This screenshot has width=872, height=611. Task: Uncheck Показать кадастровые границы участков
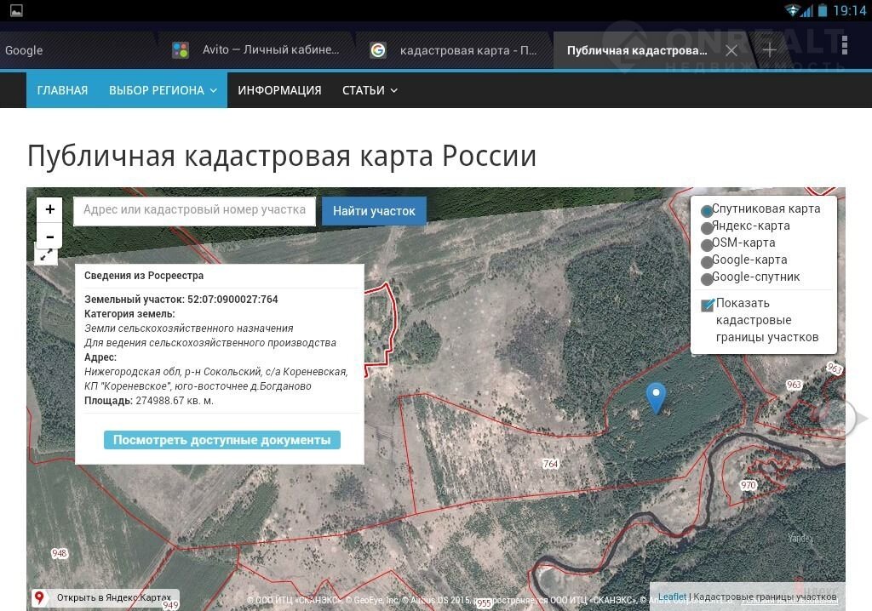pyautogui.click(x=708, y=305)
